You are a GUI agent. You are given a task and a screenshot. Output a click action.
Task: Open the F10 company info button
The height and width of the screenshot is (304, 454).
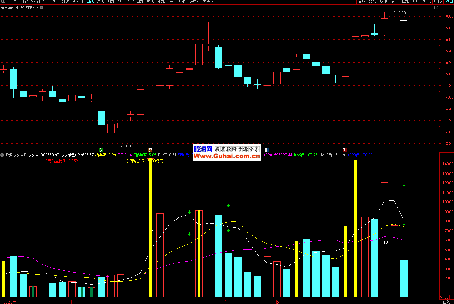click(x=416, y=2)
